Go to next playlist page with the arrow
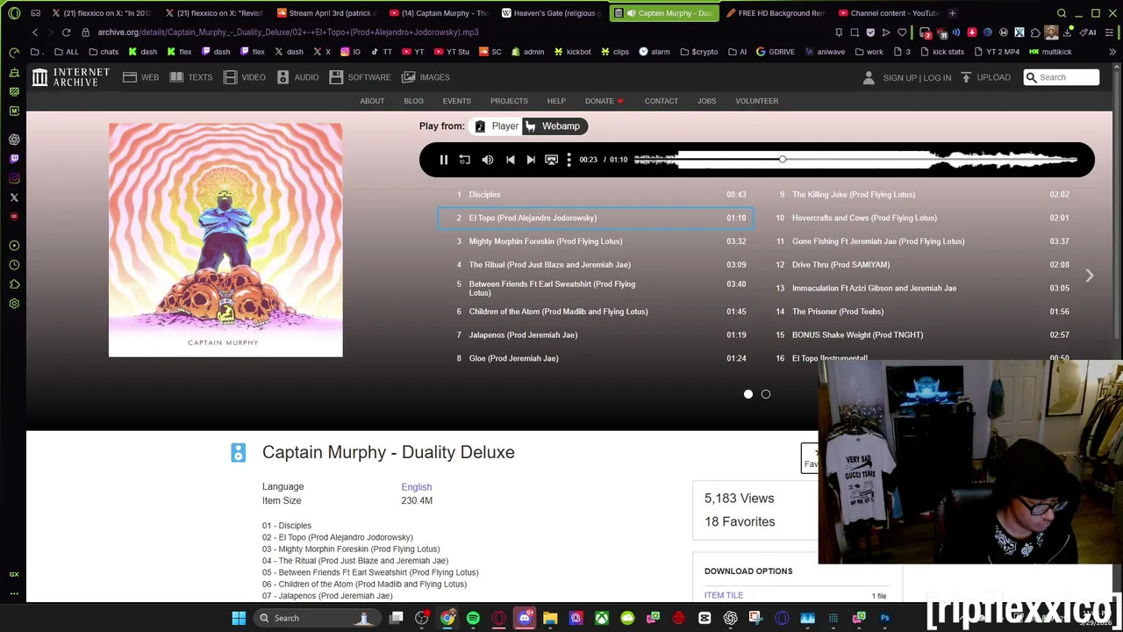This screenshot has height=632, width=1123. 1089,276
